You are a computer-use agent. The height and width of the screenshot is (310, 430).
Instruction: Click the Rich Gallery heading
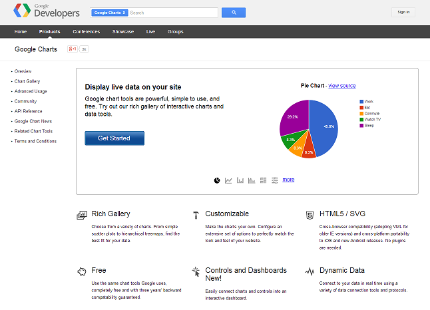pyautogui.click(x=110, y=214)
